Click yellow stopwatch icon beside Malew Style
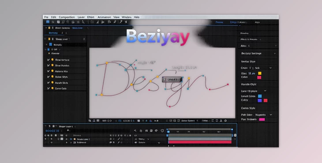This screenshot has width=322, height=163. click(x=52, y=77)
